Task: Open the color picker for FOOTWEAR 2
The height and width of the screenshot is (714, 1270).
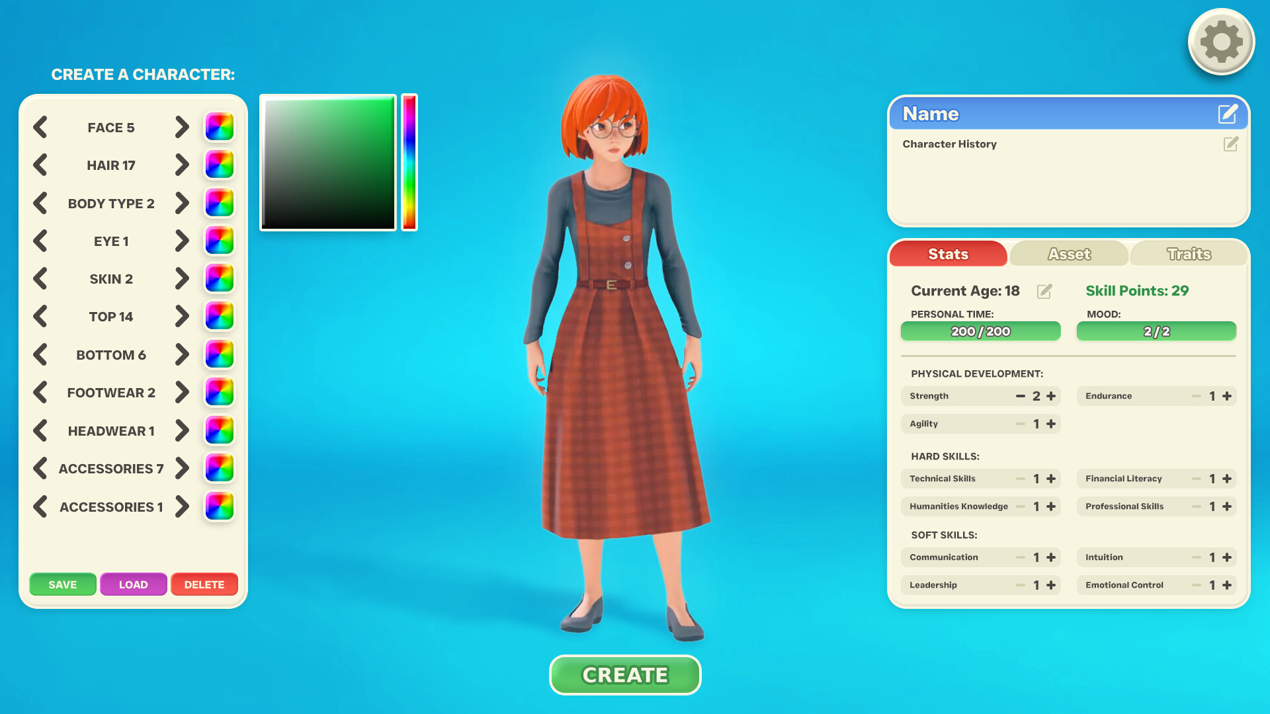Action: coord(219,392)
